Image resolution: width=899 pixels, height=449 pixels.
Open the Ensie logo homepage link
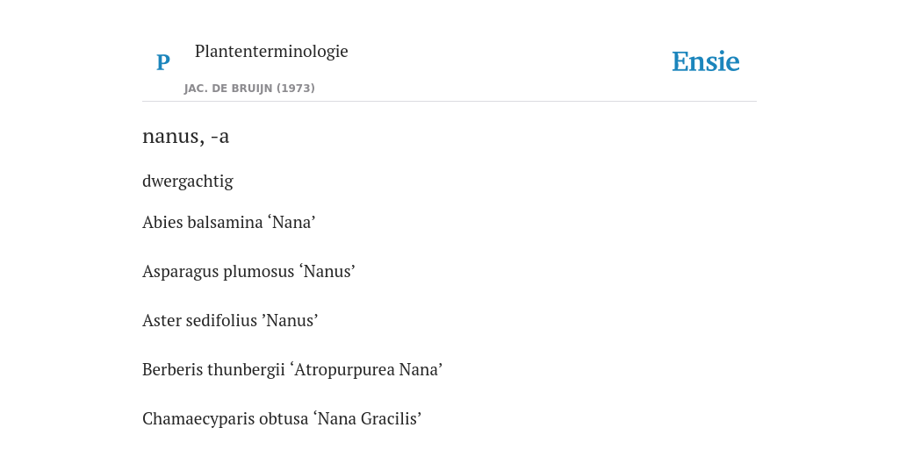(706, 61)
